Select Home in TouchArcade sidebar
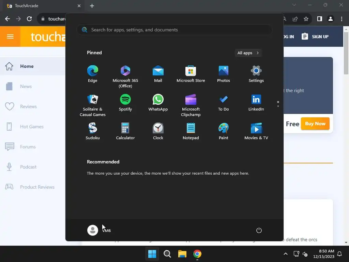Screen dimensions: 349x262 pos(33,66)
